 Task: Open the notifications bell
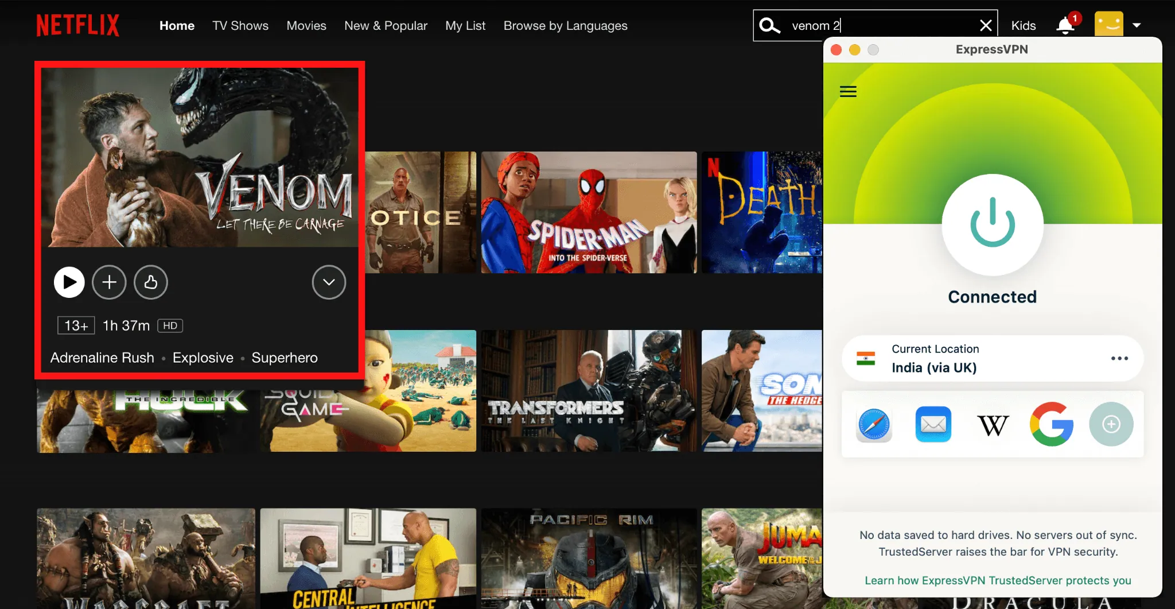pyautogui.click(x=1065, y=25)
